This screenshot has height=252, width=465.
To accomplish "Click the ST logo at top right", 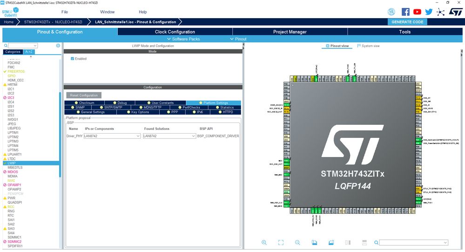I will click(x=456, y=12).
